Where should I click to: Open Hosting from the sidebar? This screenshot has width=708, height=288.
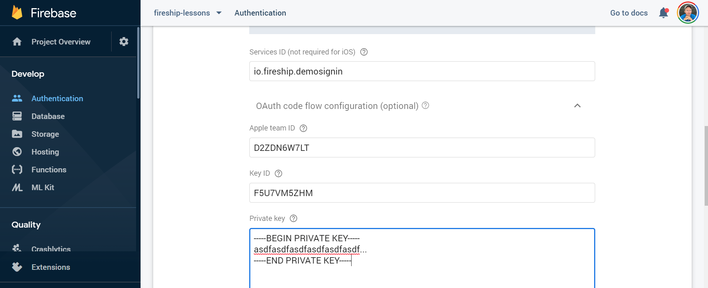pyautogui.click(x=17, y=152)
